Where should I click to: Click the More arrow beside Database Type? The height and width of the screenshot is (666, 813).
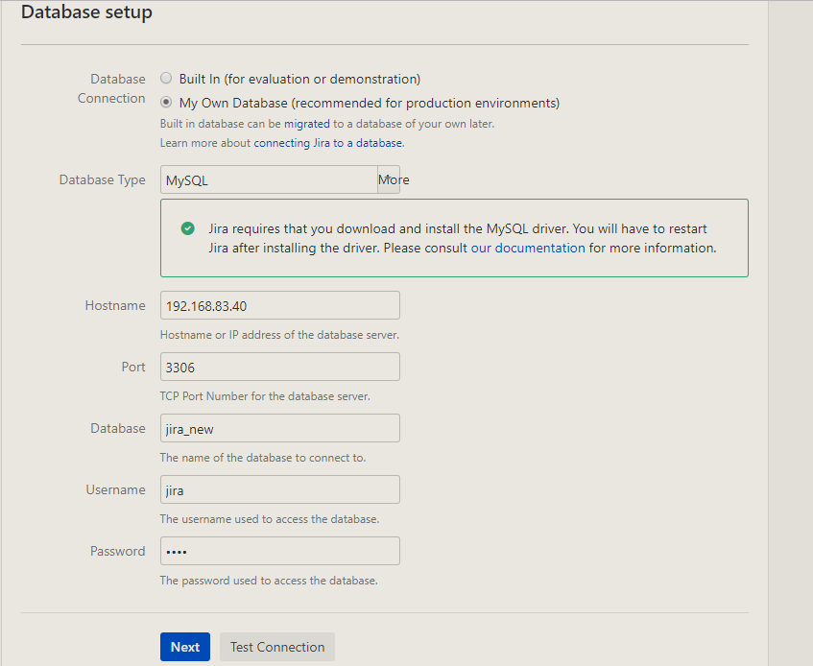(390, 179)
